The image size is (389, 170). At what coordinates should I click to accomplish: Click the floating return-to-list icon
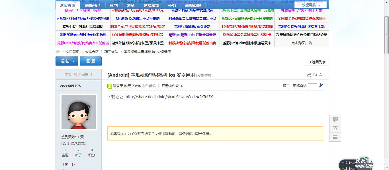point(335,137)
